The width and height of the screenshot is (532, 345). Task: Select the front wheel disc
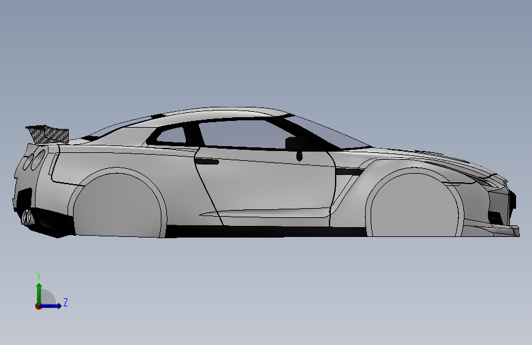[414, 206]
